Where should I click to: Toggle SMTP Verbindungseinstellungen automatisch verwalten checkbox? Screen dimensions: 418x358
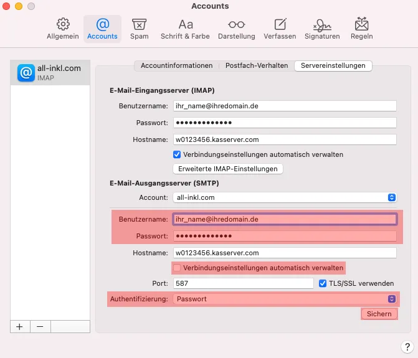[177, 268]
